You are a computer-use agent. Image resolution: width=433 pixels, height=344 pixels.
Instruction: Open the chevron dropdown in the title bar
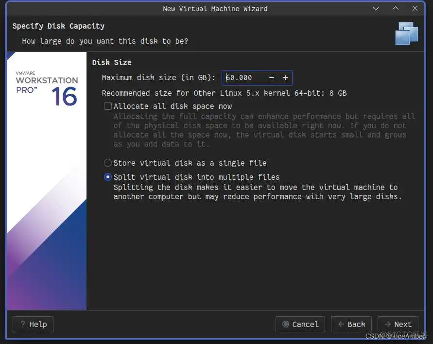click(376, 8)
